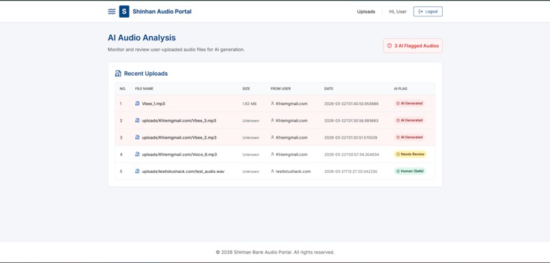Click the file icon beside Voice_6.mp3

coord(138,154)
